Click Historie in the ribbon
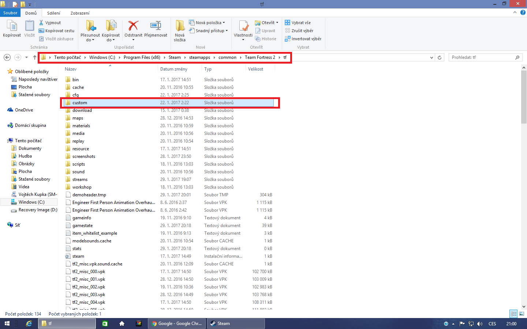 [x=266, y=39]
